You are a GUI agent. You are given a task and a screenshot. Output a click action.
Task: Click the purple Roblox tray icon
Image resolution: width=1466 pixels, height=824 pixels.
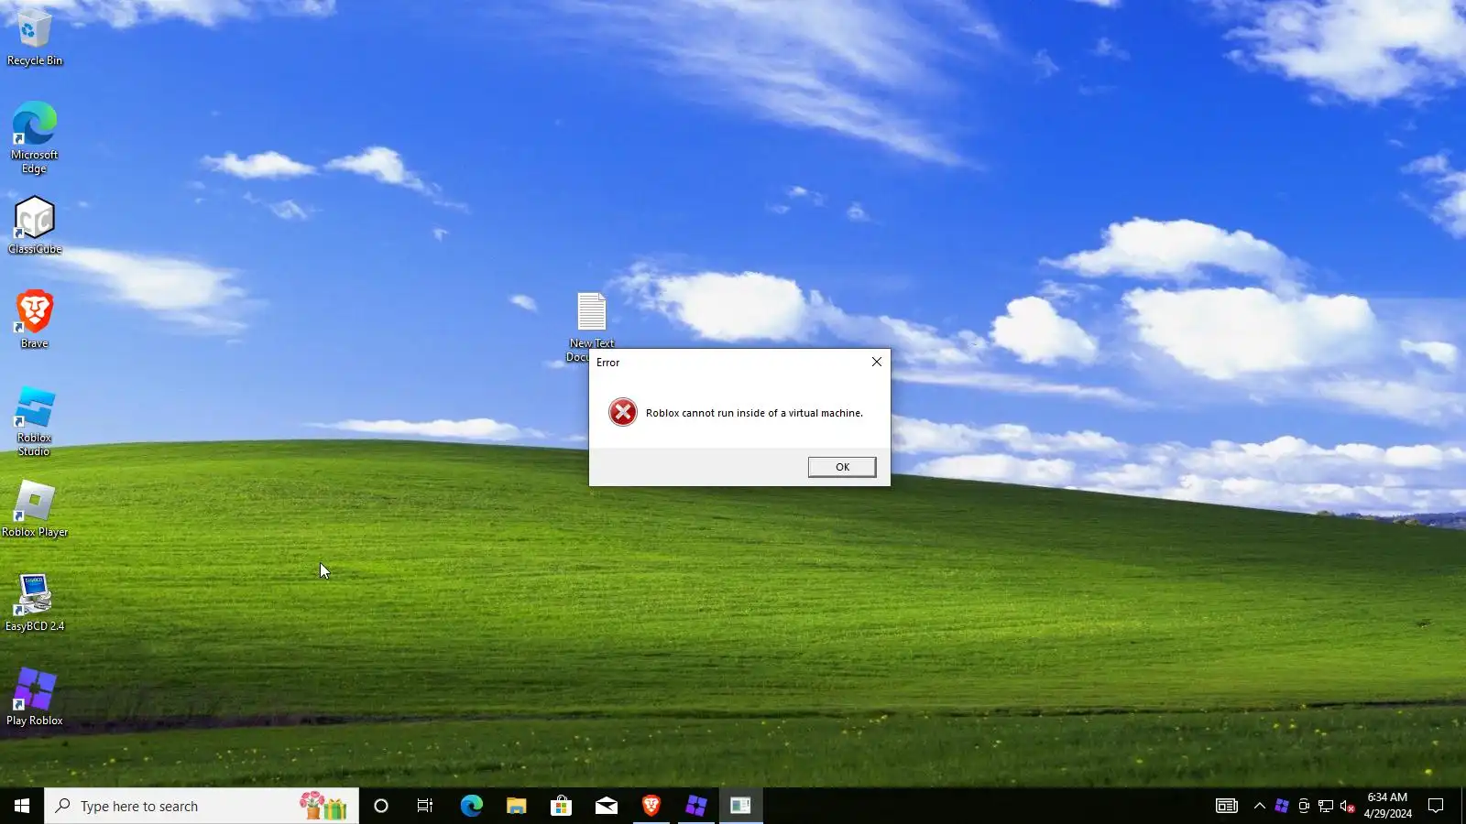click(x=1282, y=806)
